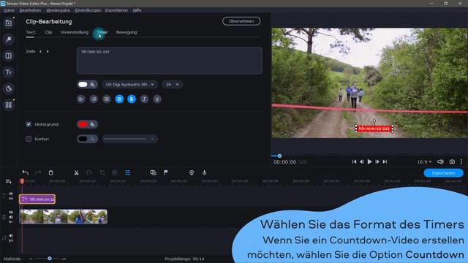The width and height of the screenshot is (468, 263).
Task: Go to next Zeile with right arrow
Action: pos(47,51)
